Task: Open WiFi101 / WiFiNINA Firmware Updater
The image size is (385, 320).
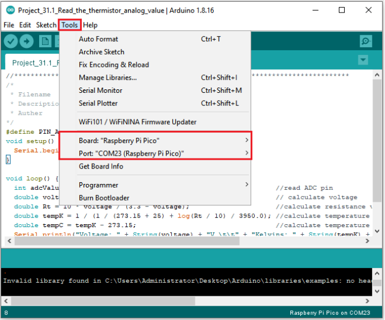Action: coord(155,122)
